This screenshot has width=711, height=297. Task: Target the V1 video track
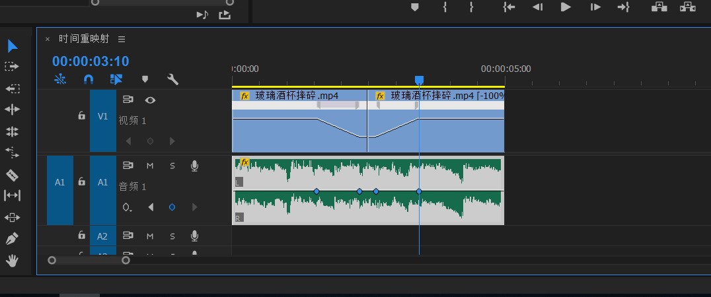point(103,116)
